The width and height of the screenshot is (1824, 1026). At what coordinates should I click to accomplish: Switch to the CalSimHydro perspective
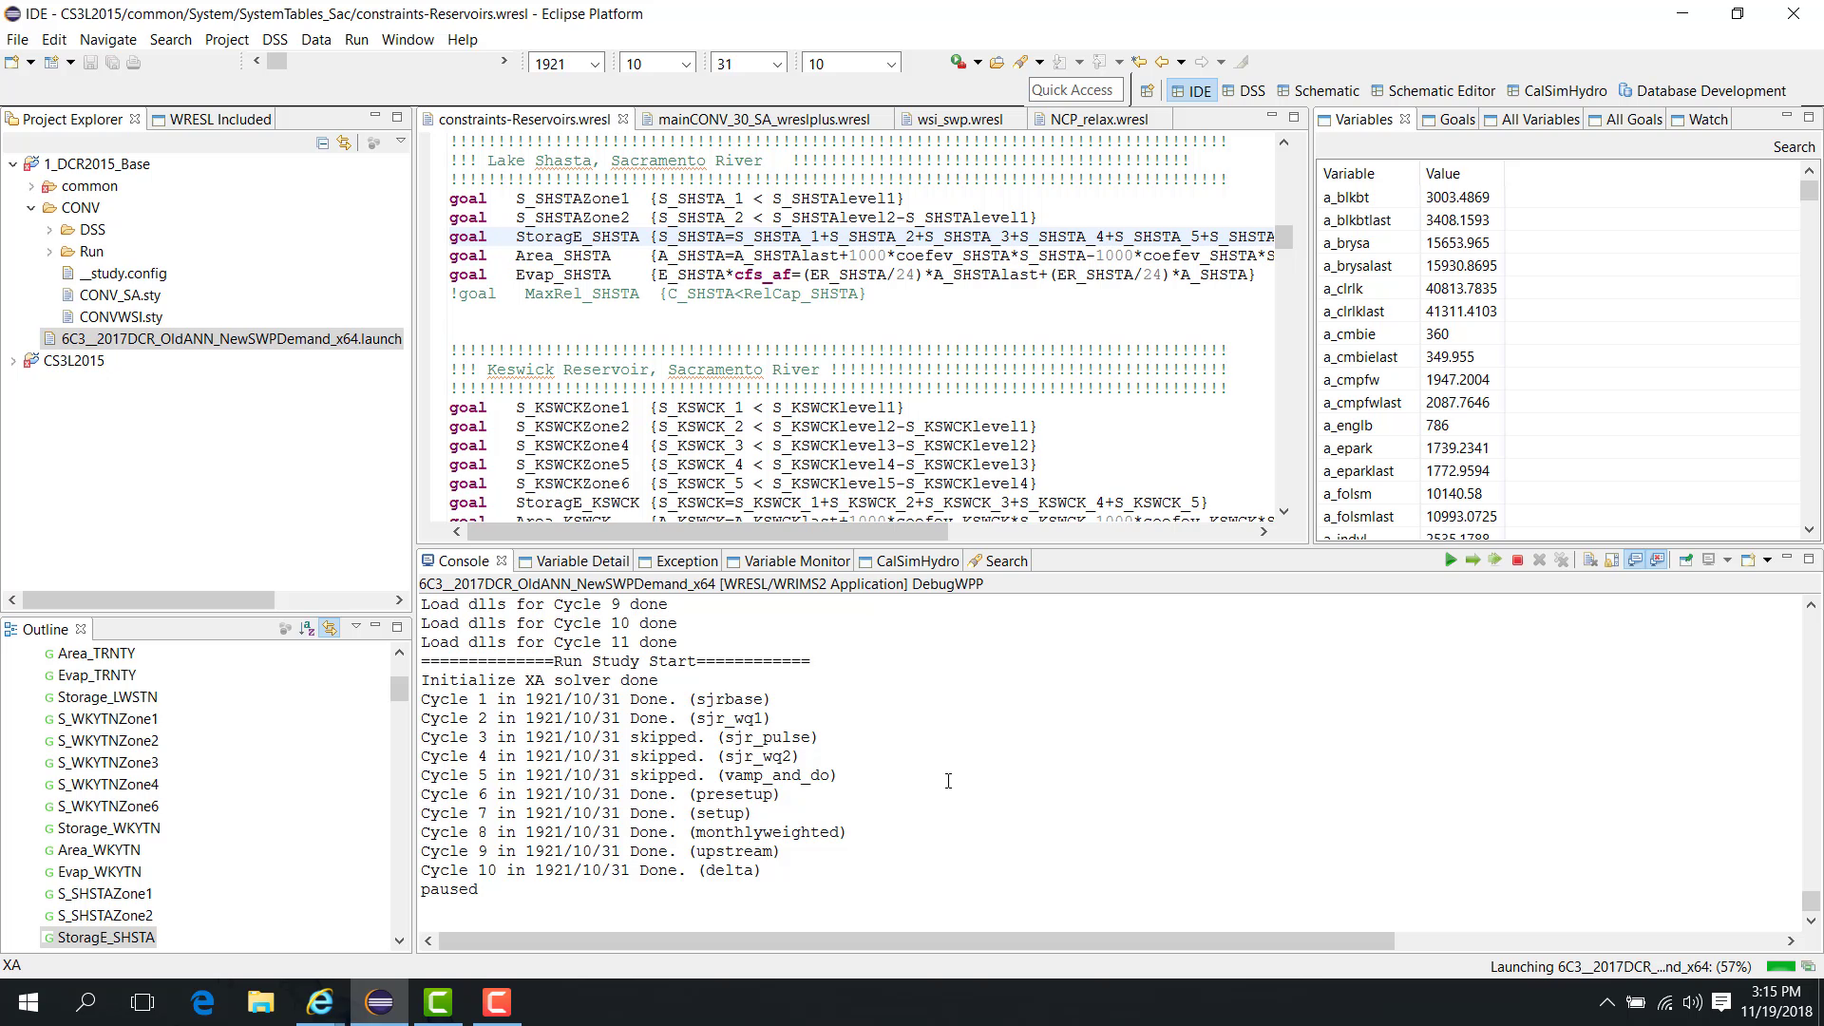click(1557, 90)
